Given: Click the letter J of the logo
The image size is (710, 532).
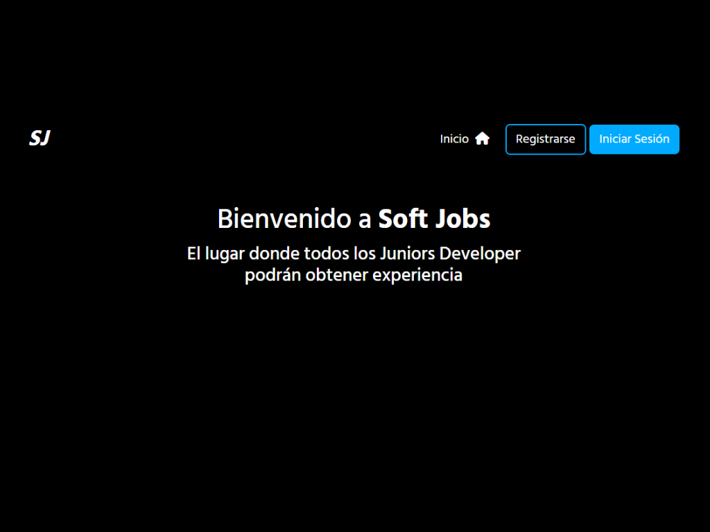Looking at the screenshot, I should [x=45, y=139].
